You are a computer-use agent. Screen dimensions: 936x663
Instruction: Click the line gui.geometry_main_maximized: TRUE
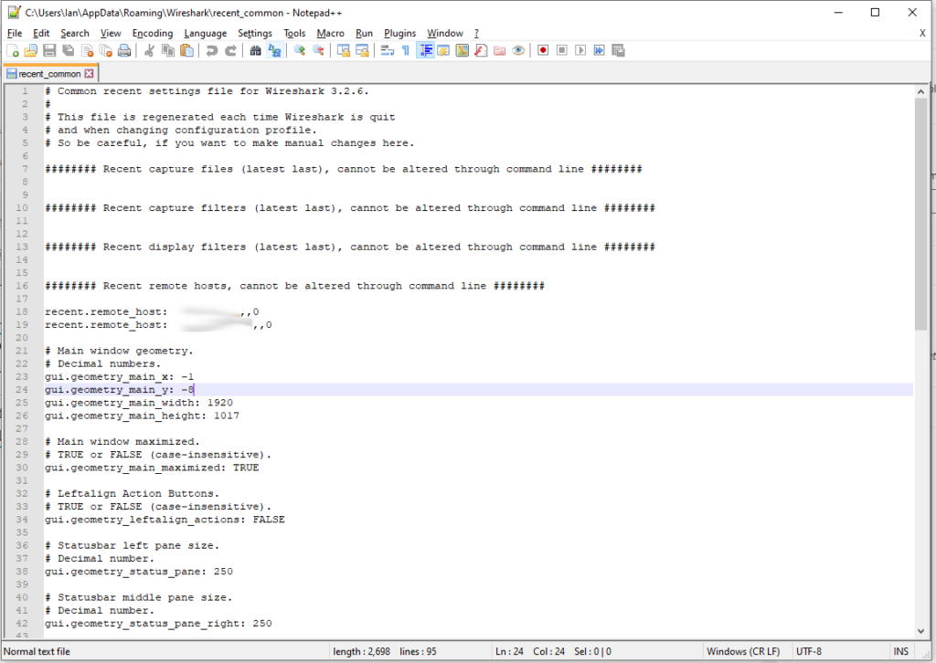tap(152, 468)
